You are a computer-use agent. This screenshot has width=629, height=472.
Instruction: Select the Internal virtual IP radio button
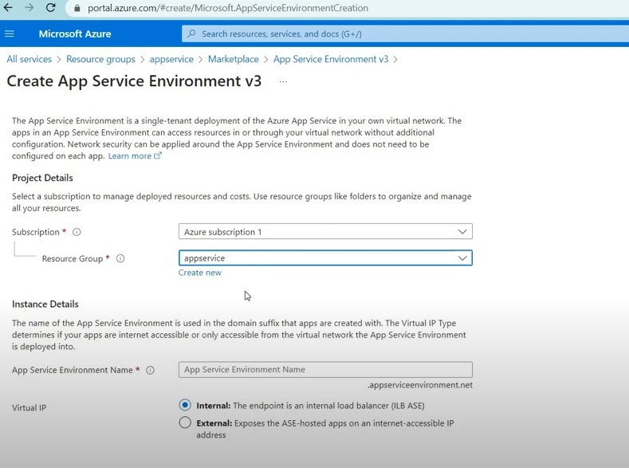click(185, 405)
